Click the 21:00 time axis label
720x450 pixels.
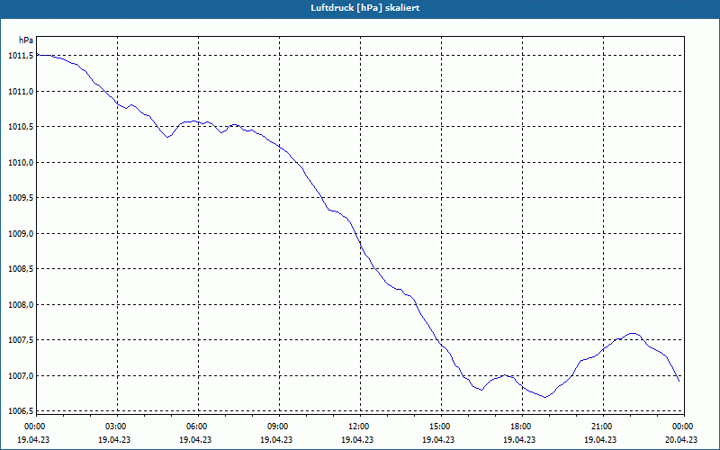pos(603,427)
